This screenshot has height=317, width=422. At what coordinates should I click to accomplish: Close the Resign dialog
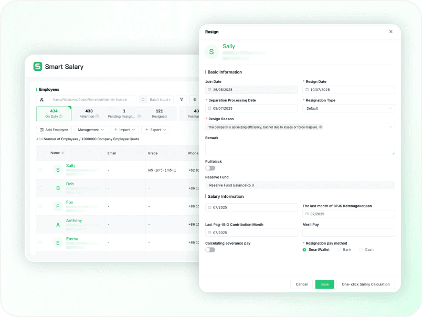point(391,31)
